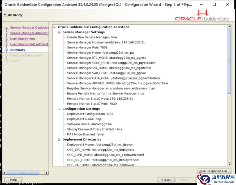Open the User Deployment step link

(x=23, y=39)
